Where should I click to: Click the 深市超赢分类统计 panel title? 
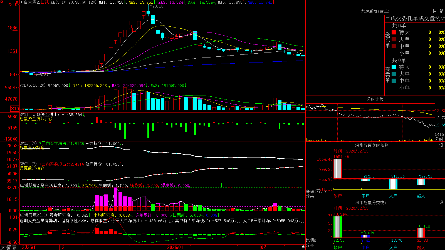372,202
